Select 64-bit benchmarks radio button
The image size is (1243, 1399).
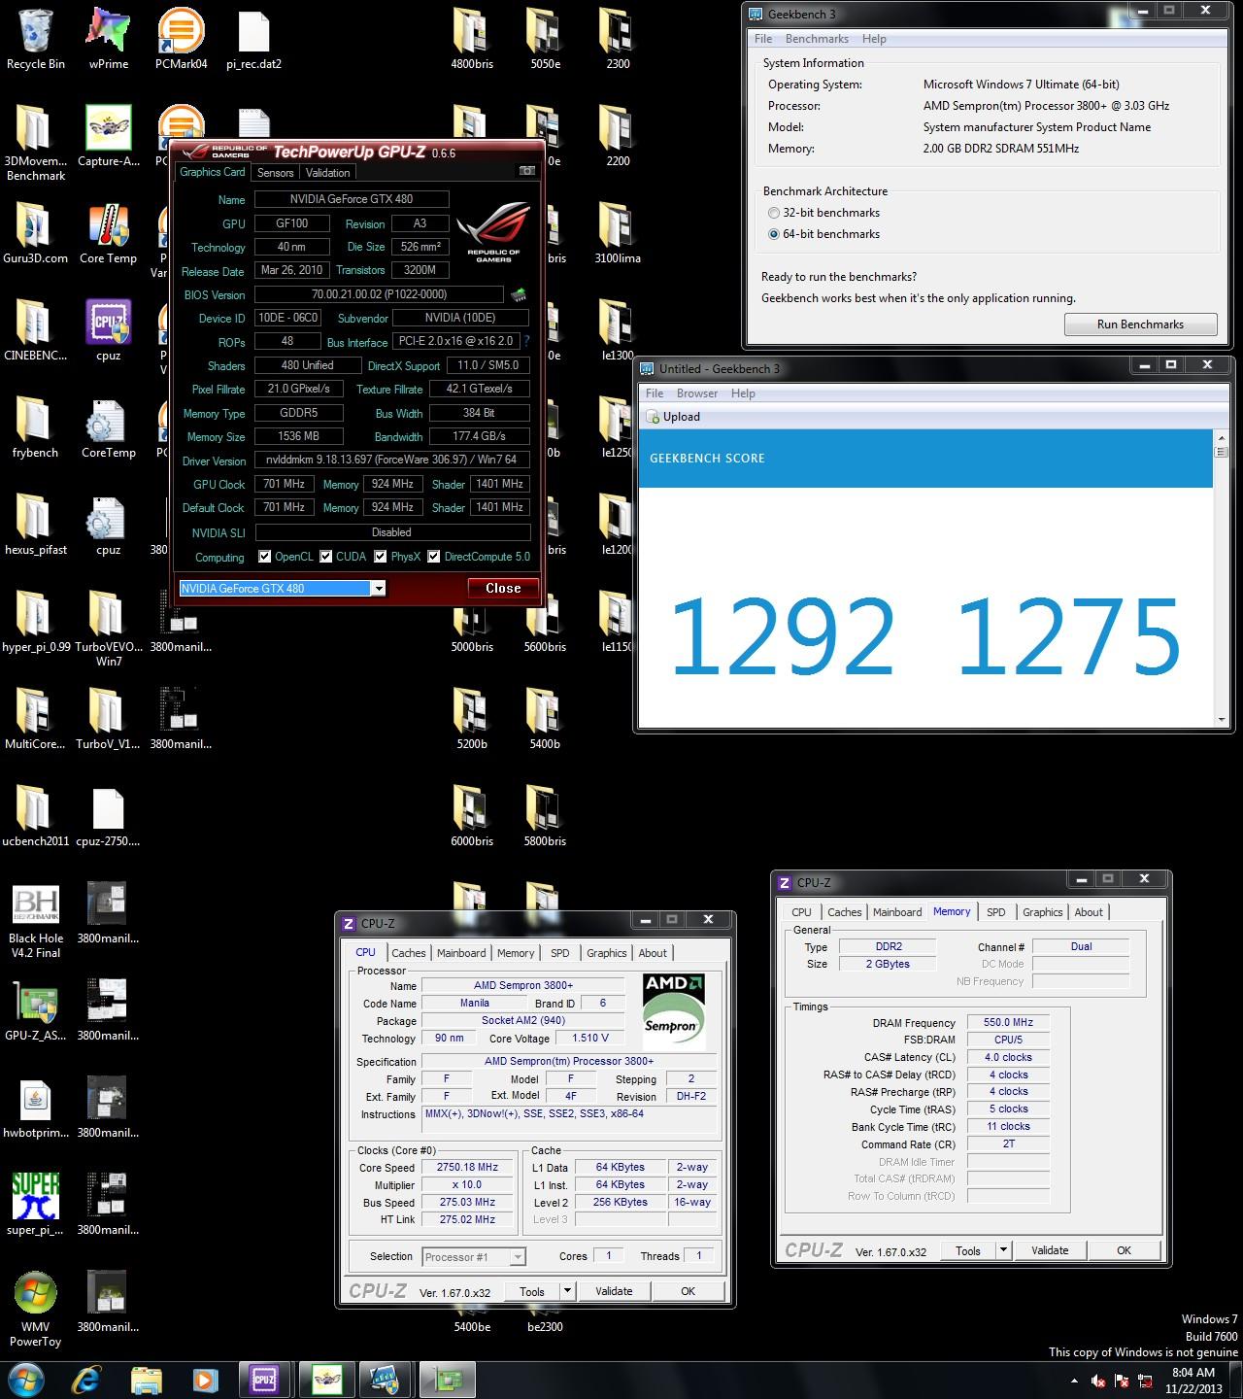click(774, 234)
